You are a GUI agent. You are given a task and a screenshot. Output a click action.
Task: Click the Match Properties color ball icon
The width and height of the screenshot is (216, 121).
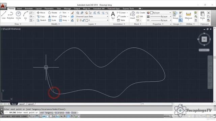(148, 13)
